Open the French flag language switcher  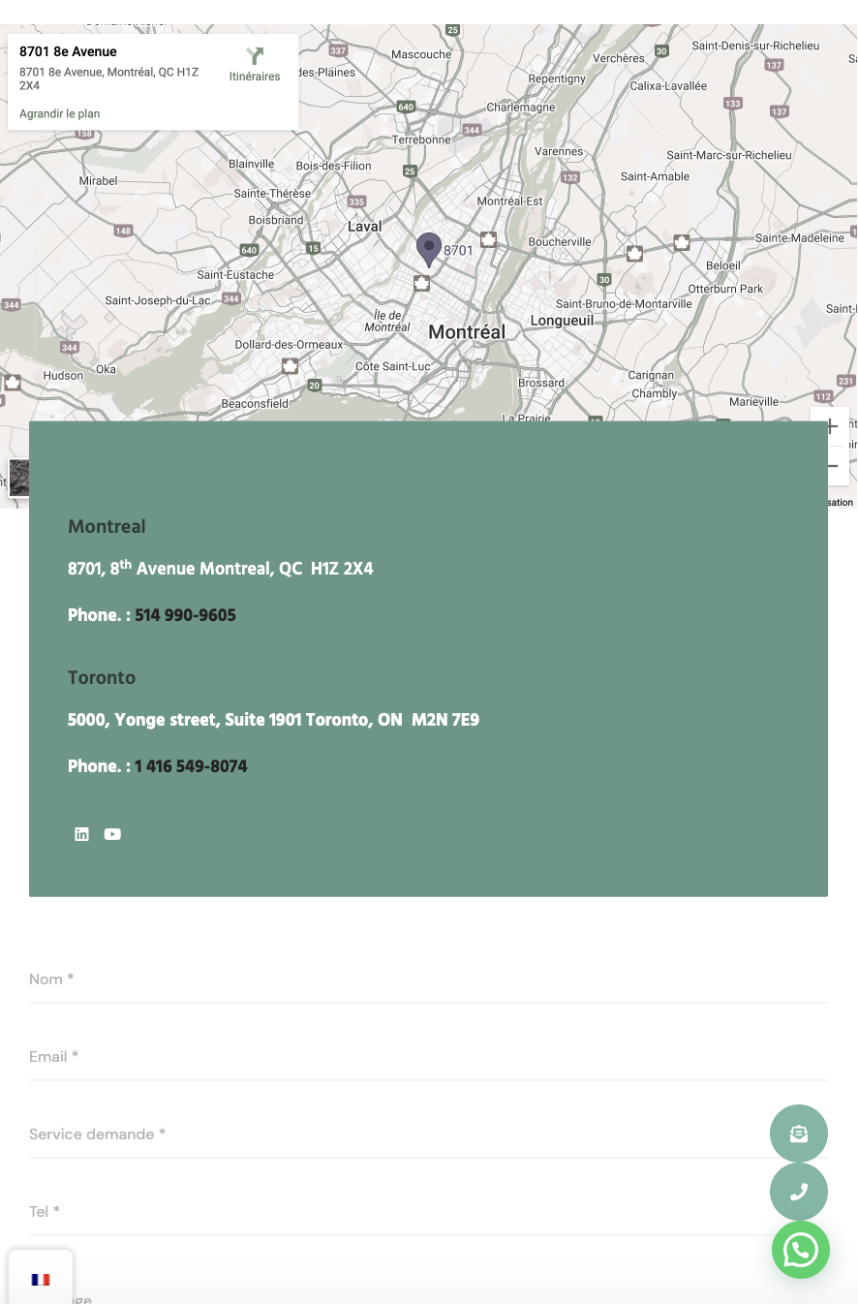[x=41, y=1279]
